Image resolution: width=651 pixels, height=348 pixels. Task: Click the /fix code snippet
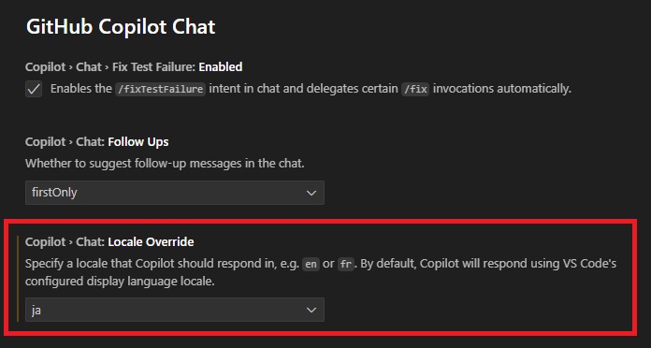(x=415, y=89)
